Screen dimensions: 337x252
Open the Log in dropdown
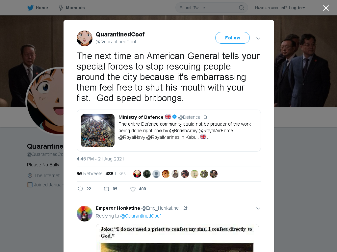[x=297, y=8]
